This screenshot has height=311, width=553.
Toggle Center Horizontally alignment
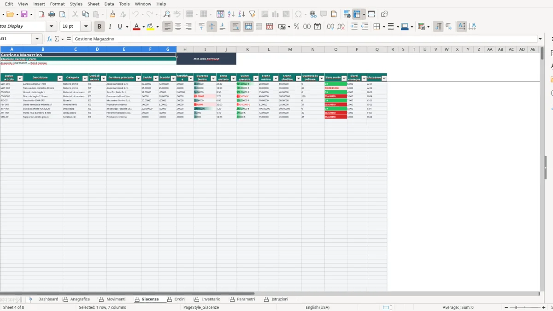[x=178, y=27]
